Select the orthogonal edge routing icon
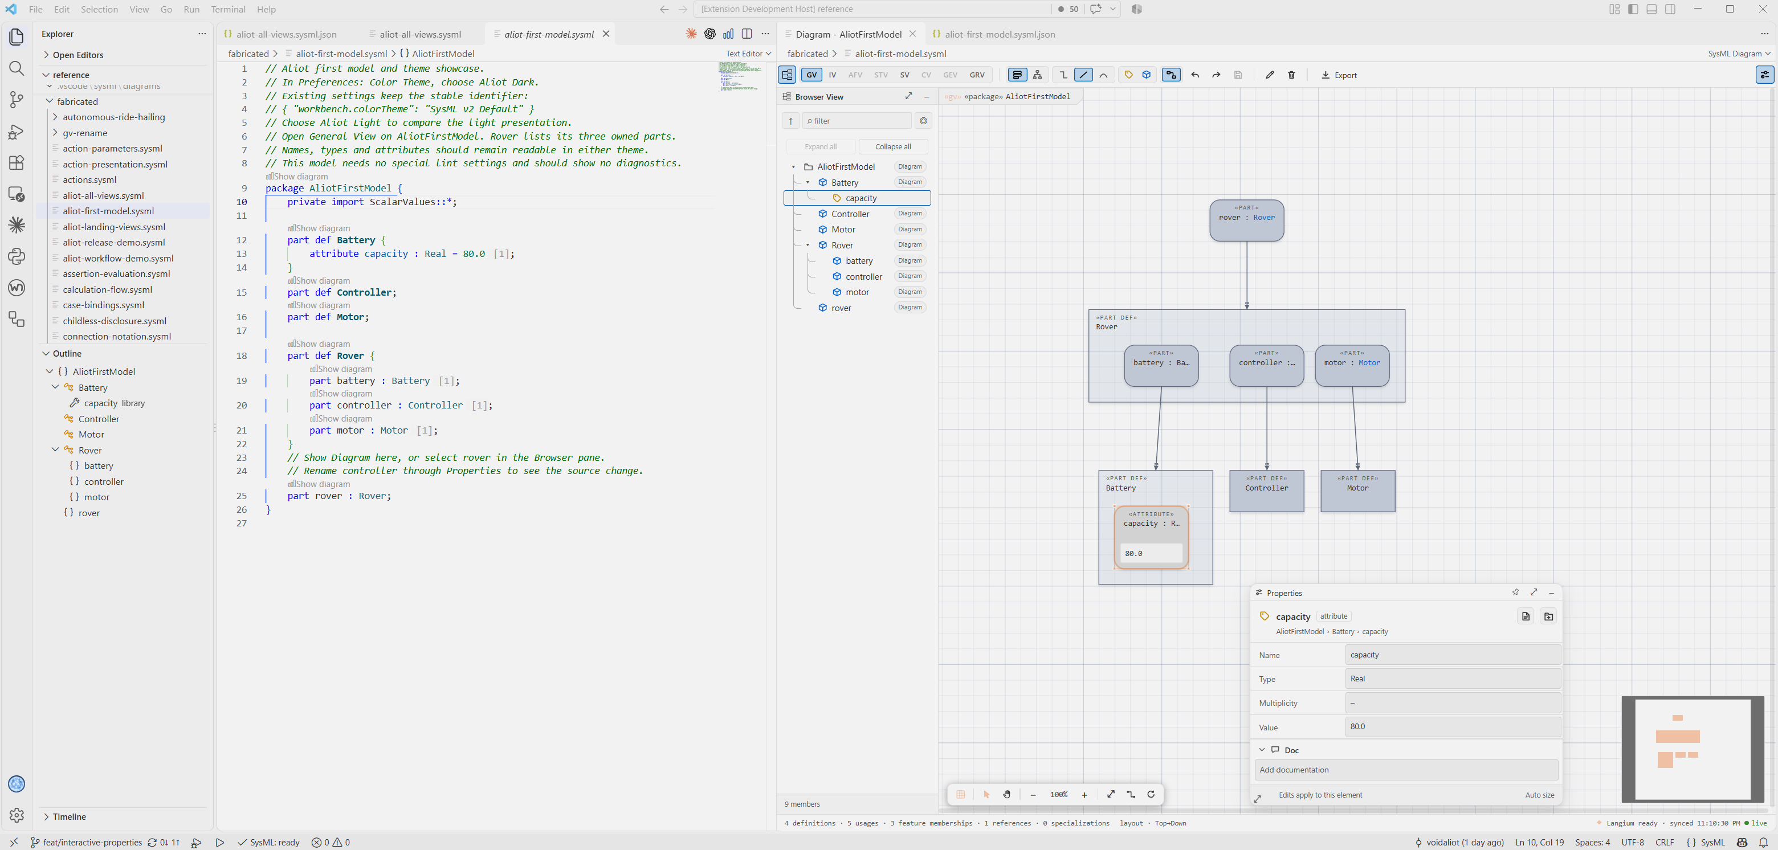1778x850 pixels. [1063, 75]
